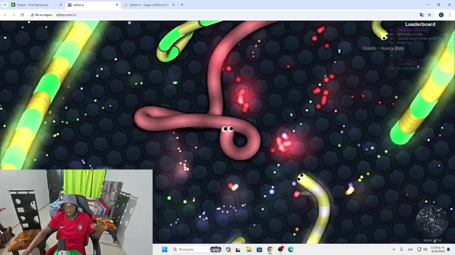Image resolution: width=455 pixels, height=255 pixels.
Task: Open Microsoft Store from the taskbar
Action: click(259, 249)
